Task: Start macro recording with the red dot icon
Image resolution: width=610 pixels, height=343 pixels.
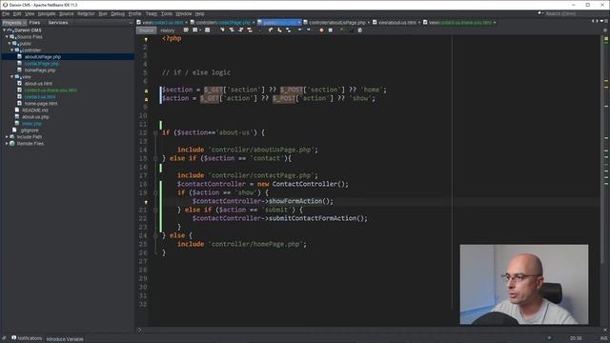Action: (321, 30)
